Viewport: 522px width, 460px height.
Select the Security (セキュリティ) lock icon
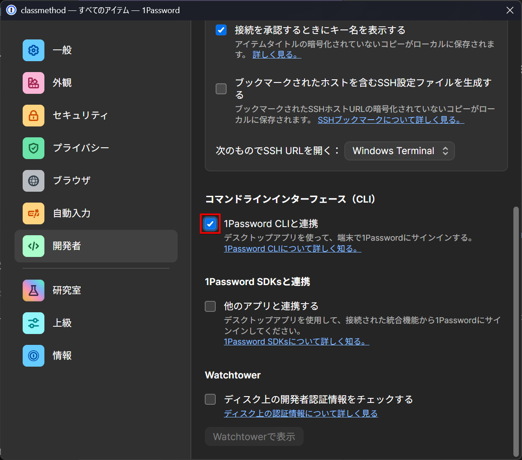pos(34,116)
